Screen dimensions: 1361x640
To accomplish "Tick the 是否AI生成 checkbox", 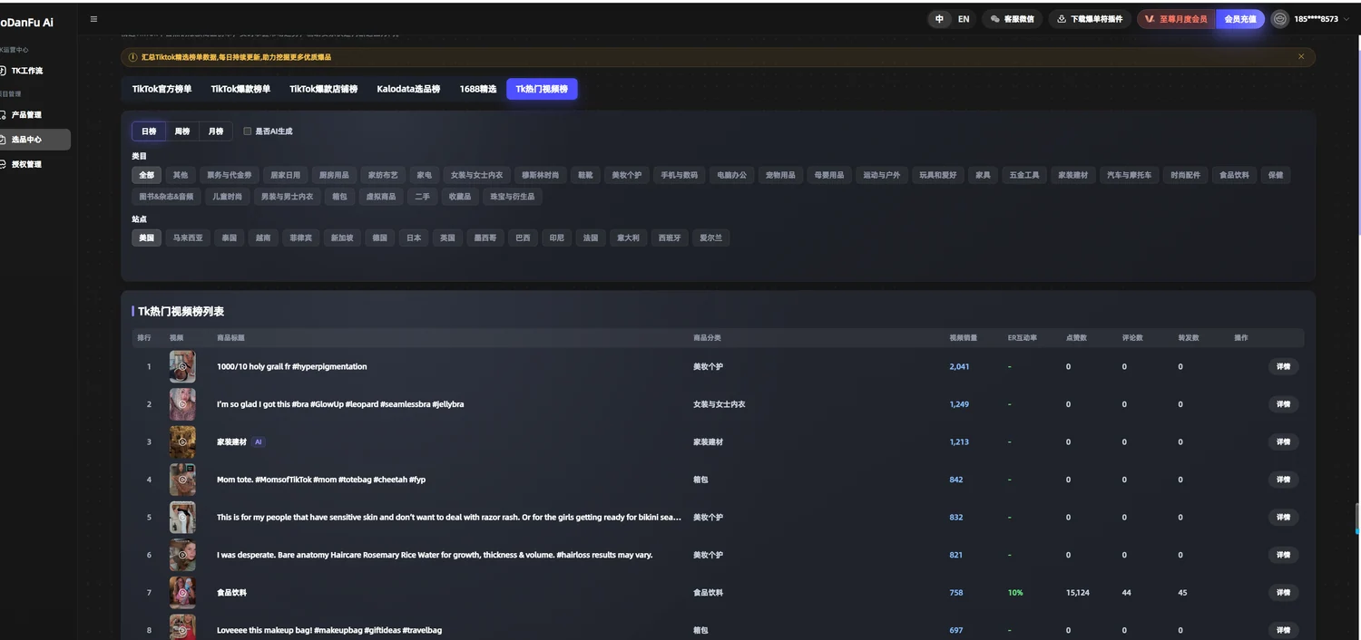I will (247, 131).
